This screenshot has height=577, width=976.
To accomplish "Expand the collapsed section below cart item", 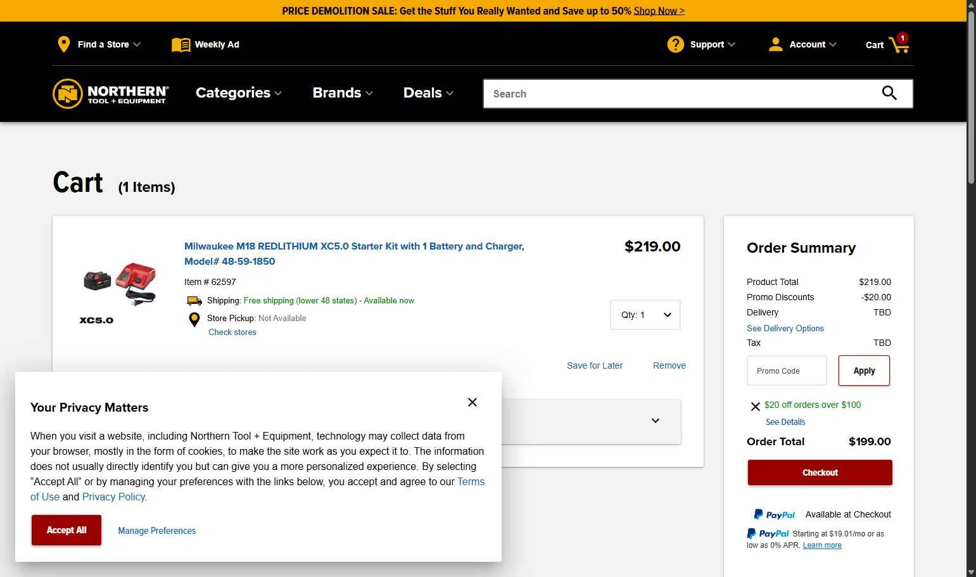I will point(656,421).
